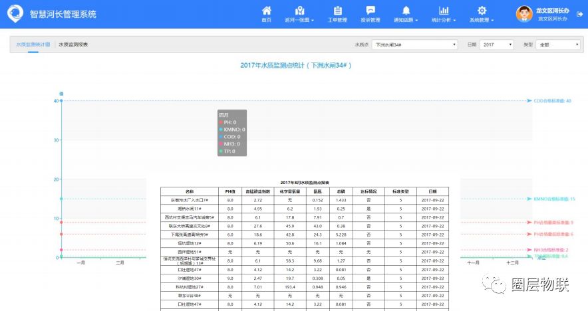This screenshot has height=311, width=588.
Task: Click the 标准类型 column header
Action: click(x=400, y=191)
